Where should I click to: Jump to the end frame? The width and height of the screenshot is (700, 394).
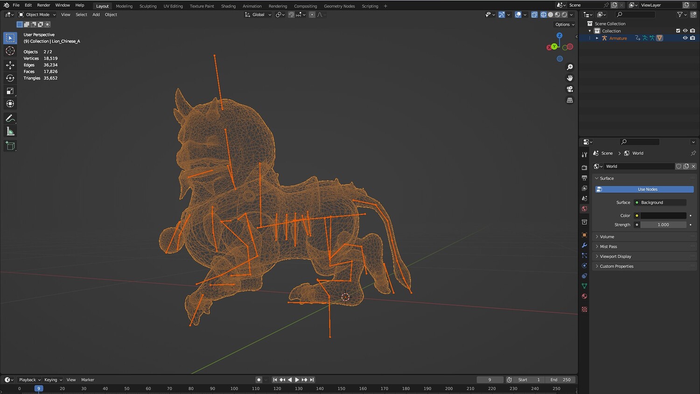(x=312, y=380)
